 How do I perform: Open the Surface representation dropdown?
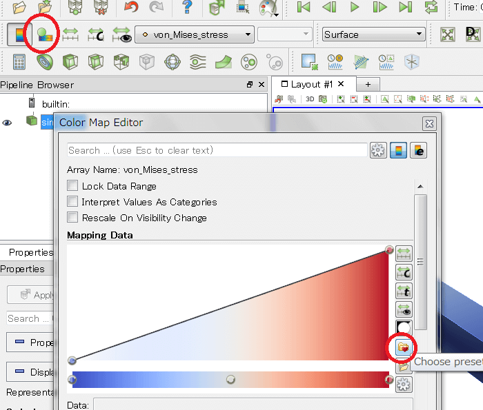[x=373, y=34]
